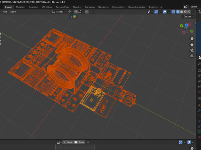Click the pan view hand icon
201x150 pixels.
point(192,45)
